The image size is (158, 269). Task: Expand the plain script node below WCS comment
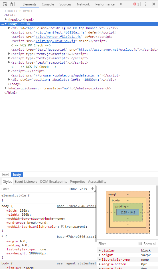click(9, 71)
